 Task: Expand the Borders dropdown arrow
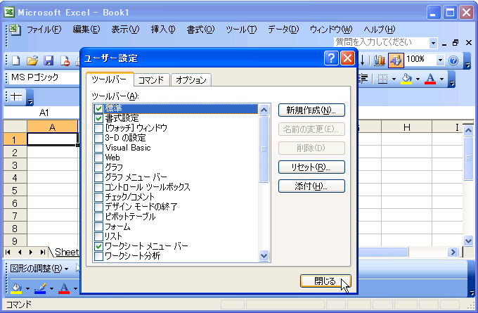click(x=394, y=79)
